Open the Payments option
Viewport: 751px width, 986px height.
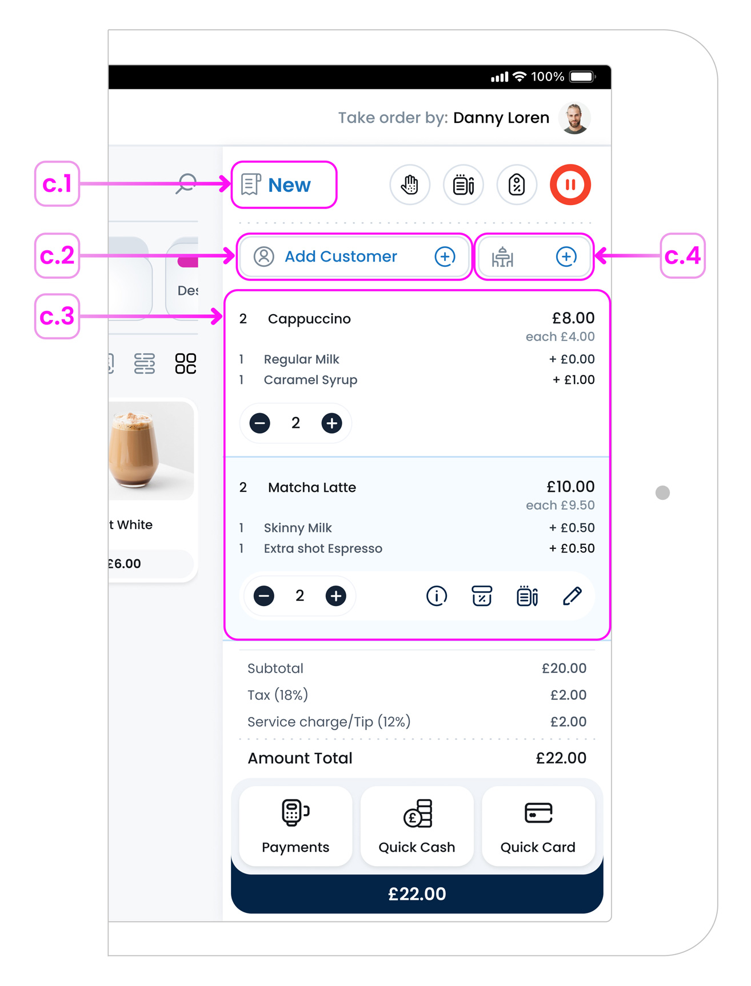295,826
